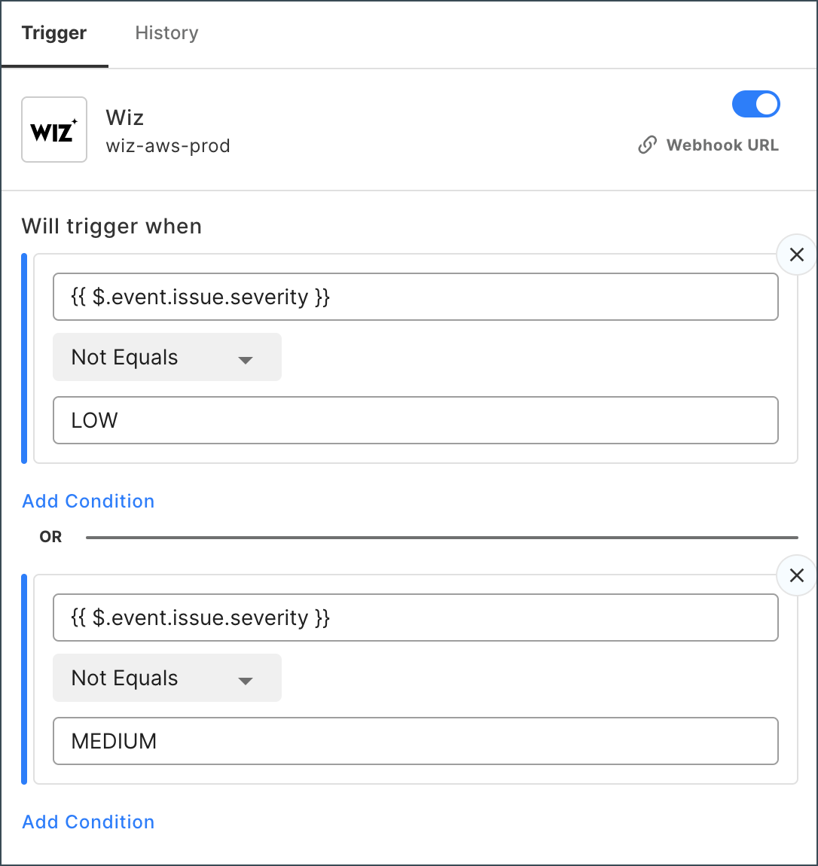Click the wiz-aws-prod connection name
818x866 pixels.
pos(168,146)
